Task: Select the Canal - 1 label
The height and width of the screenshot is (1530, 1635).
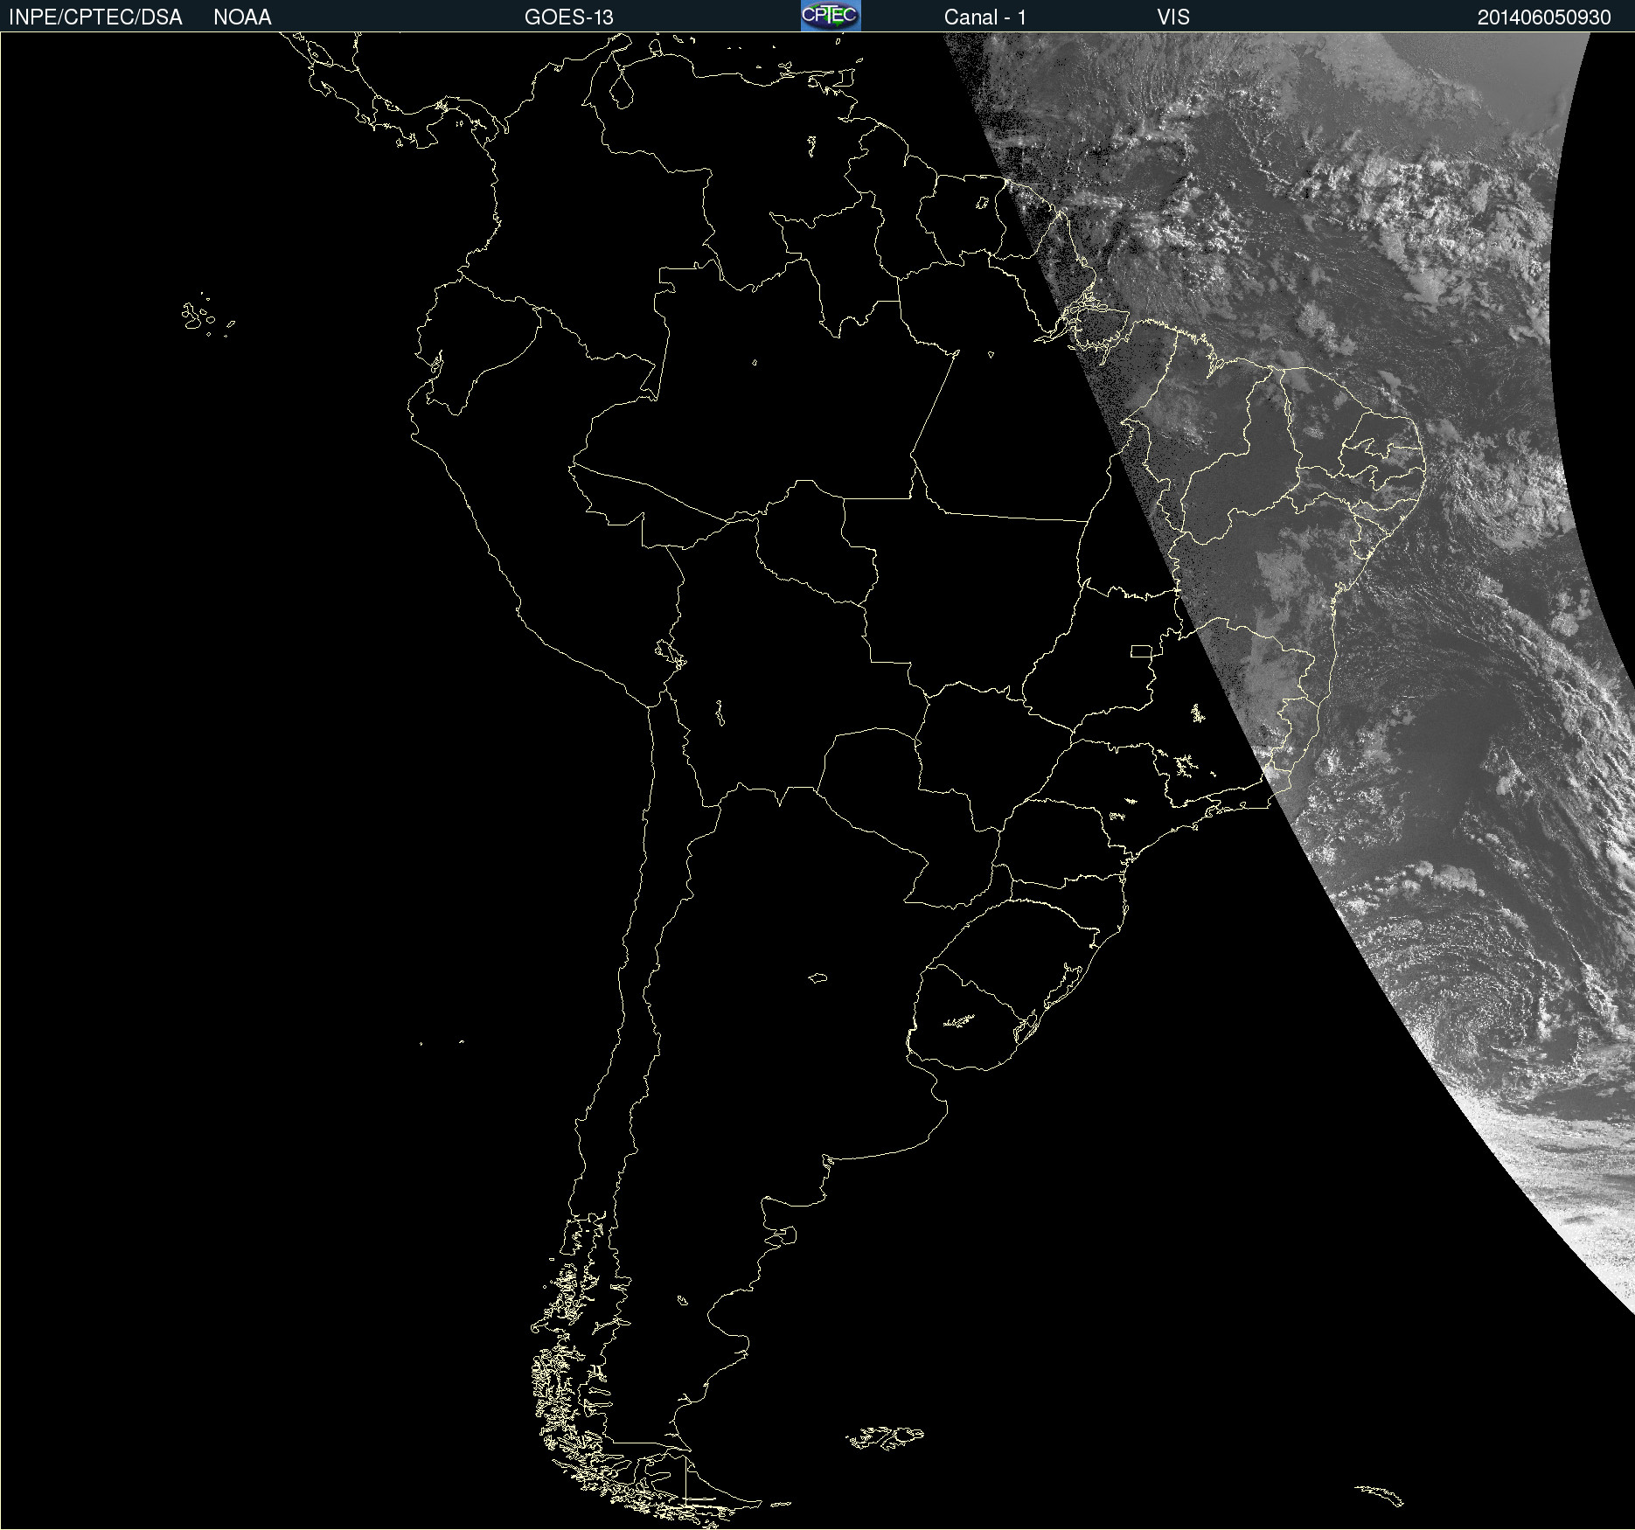Action: [x=985, y=17]
